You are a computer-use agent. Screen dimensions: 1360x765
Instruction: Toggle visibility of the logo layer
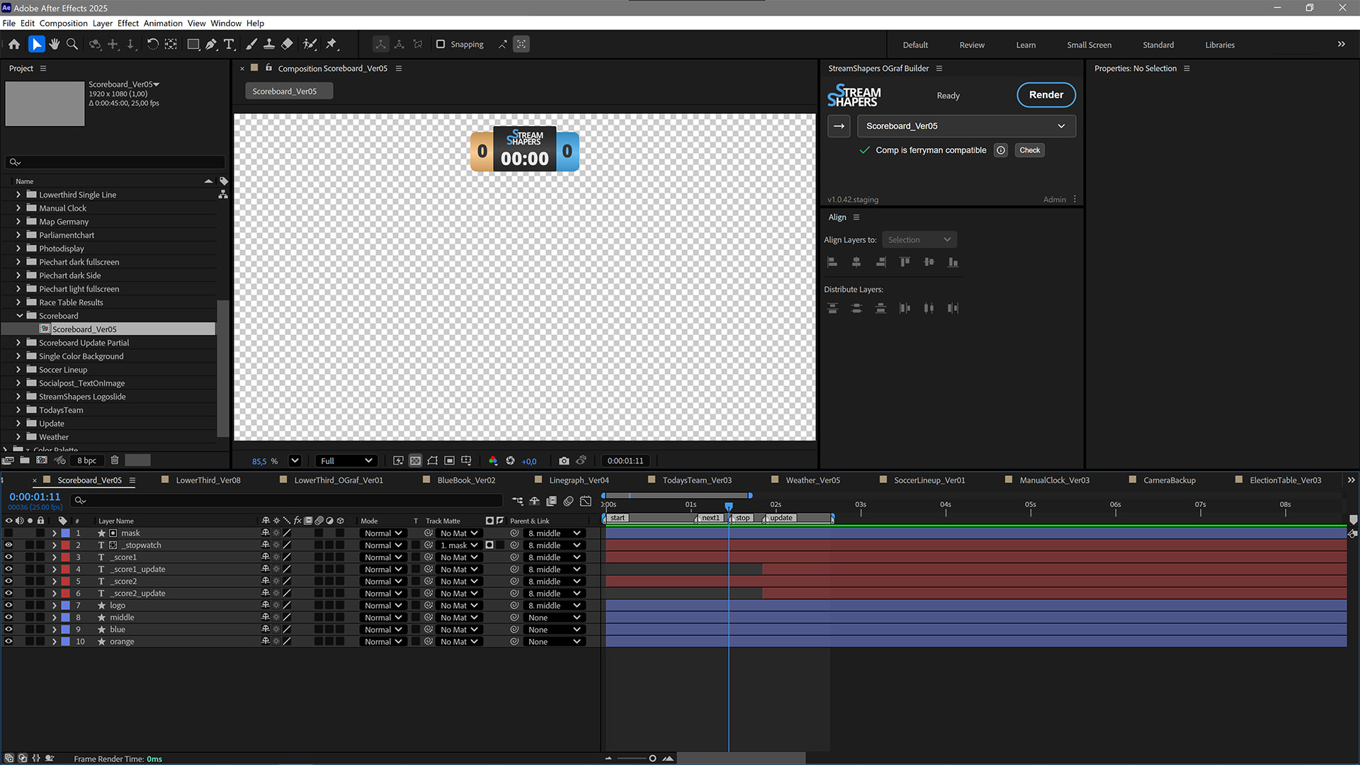point(8,606)
